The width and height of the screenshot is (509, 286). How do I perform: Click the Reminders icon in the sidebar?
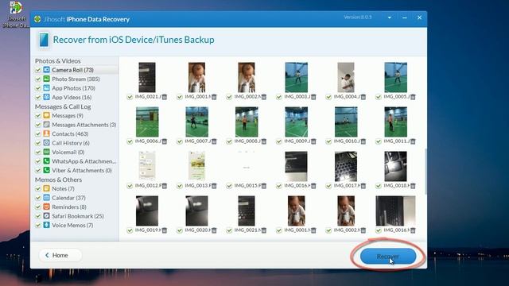tap(46, 207)
